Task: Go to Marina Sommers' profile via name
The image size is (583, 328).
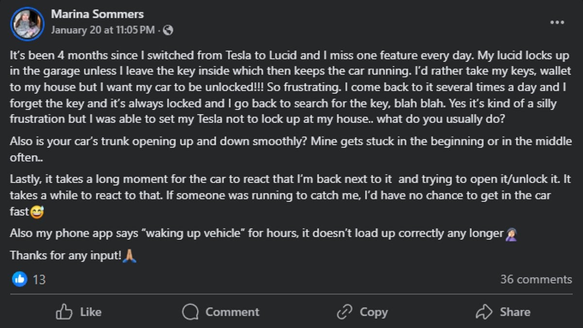Action: (97, 14)
